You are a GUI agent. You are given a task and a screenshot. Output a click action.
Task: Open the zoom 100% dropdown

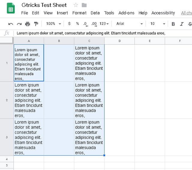54,24
